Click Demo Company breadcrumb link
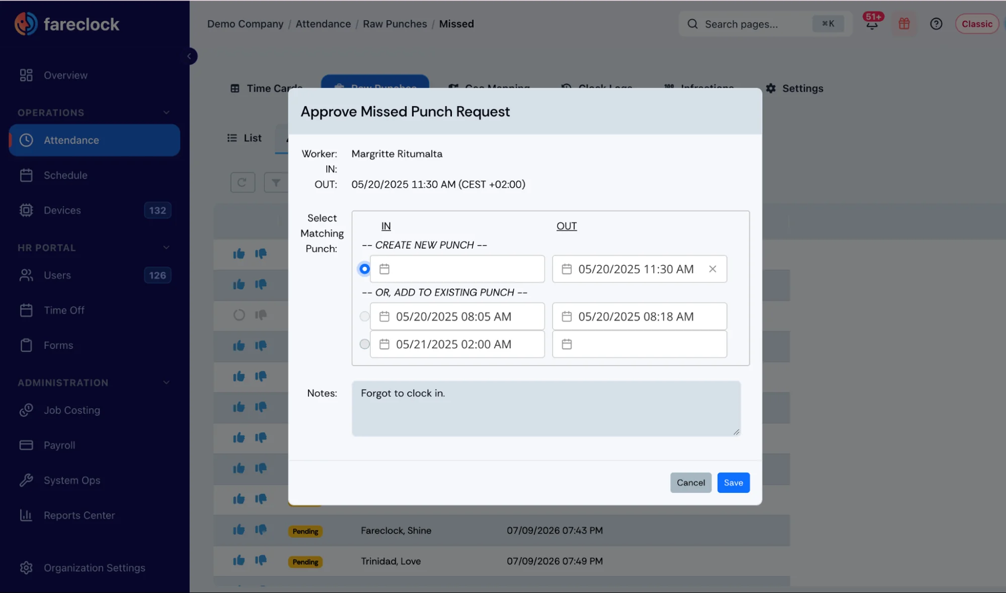1006x593 pixels. tap(245, 24)
